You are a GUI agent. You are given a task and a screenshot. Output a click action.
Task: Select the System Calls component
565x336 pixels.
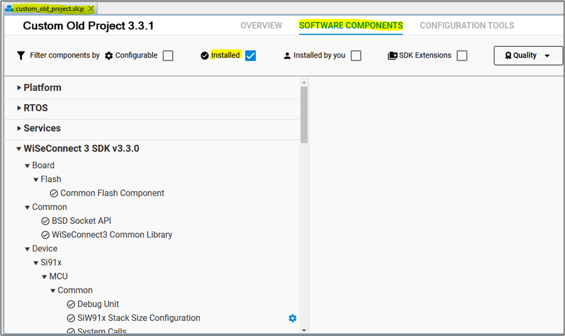pyautogui.click(x=102, y=330)
